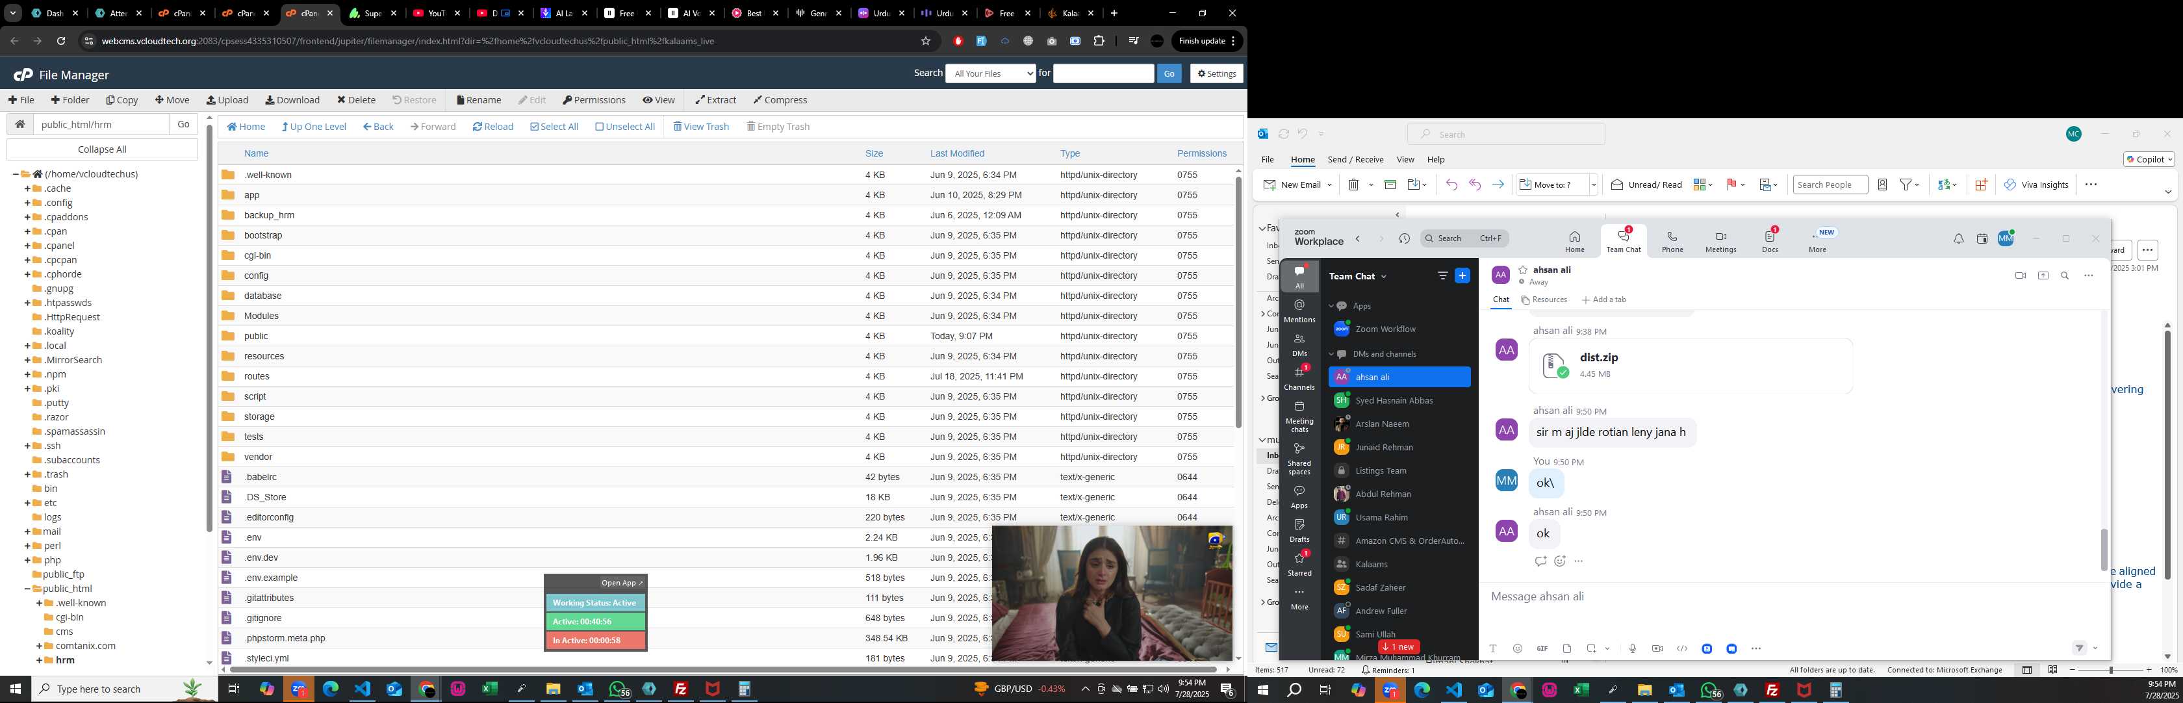Click the blue new chat plus button

[x=1462, y=275]
